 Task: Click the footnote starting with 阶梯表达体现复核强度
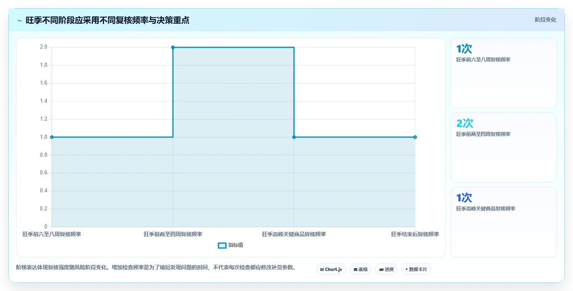click(156, 268)
